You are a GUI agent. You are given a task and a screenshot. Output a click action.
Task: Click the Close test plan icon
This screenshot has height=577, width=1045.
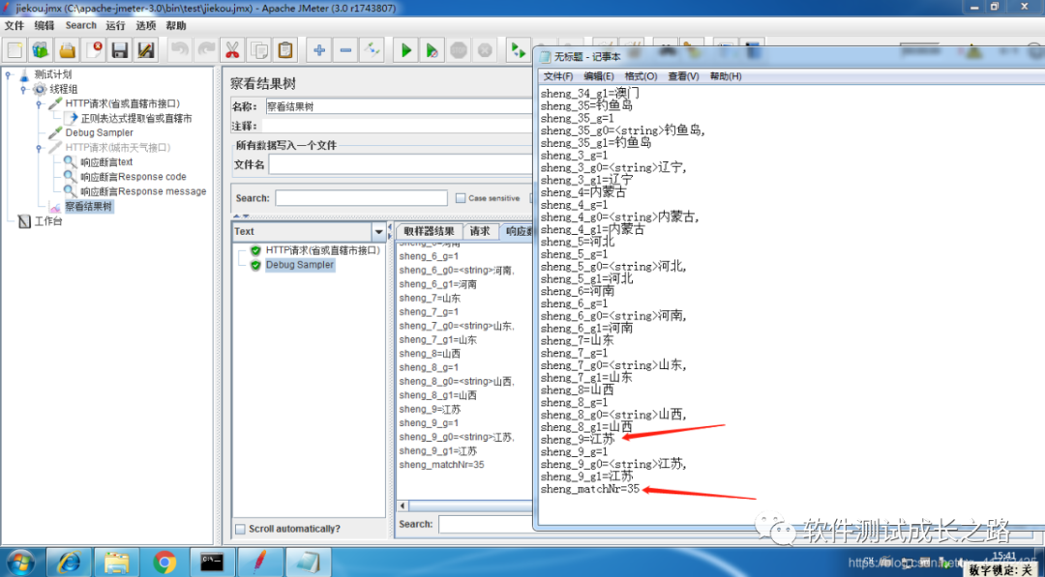coord(93,50)
